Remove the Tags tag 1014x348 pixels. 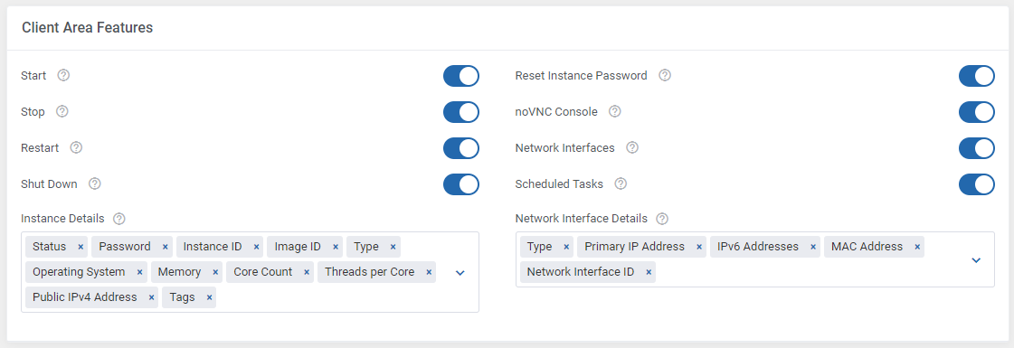[x=209, y=297]
